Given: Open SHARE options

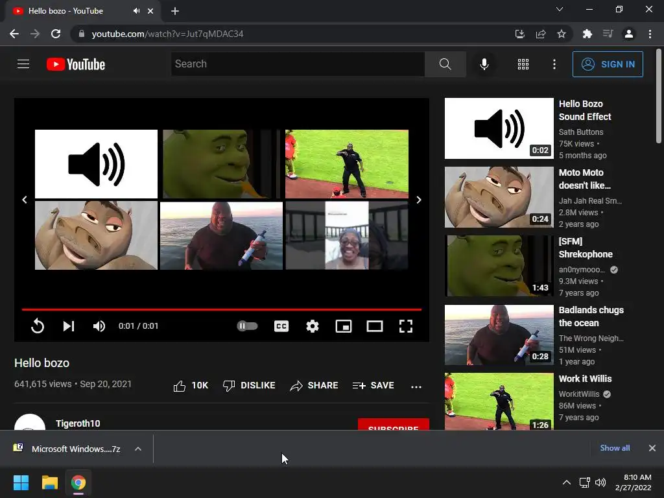Looking at the screenshot, I should click(314, 386).
